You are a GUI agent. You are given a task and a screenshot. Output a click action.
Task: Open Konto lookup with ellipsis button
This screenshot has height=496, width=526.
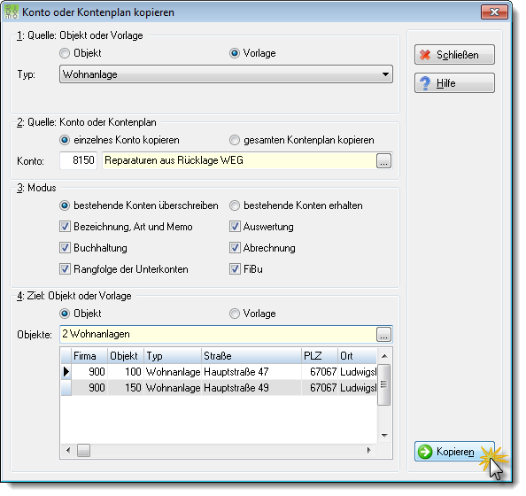(x=383, y=160)
